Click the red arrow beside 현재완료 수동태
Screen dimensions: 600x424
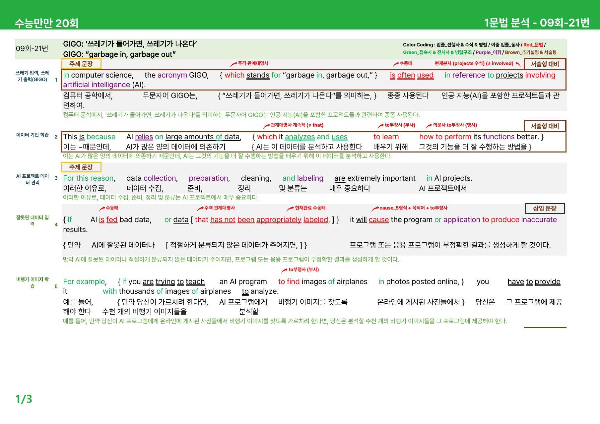pos(290,209)
